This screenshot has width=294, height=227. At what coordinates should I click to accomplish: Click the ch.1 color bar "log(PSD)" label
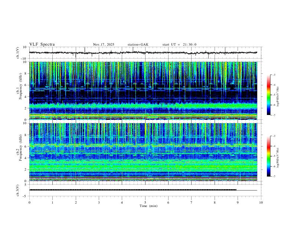pyautogui.click(x=278, y=97)
